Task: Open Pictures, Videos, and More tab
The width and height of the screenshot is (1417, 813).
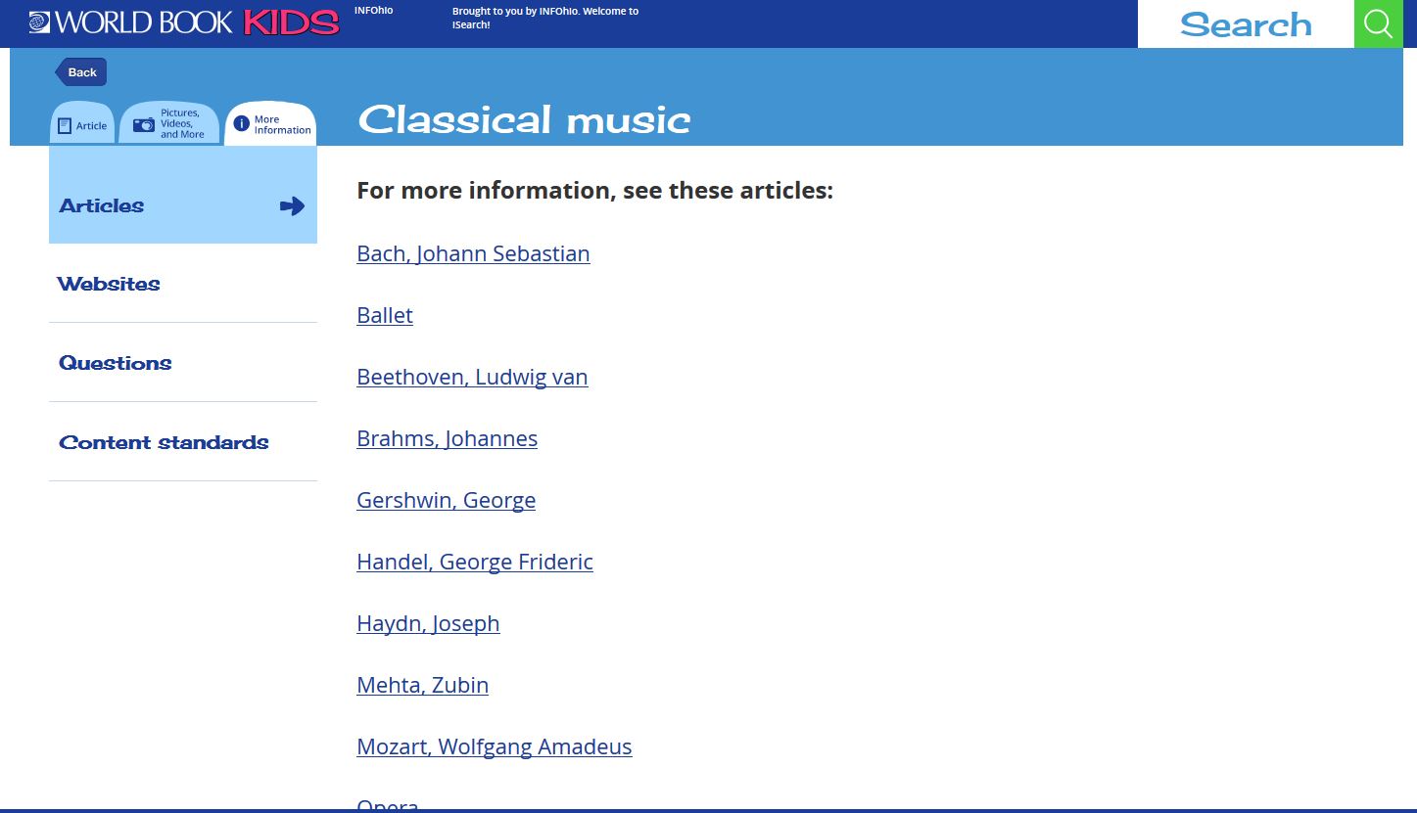Action: (x=169, y=123)
